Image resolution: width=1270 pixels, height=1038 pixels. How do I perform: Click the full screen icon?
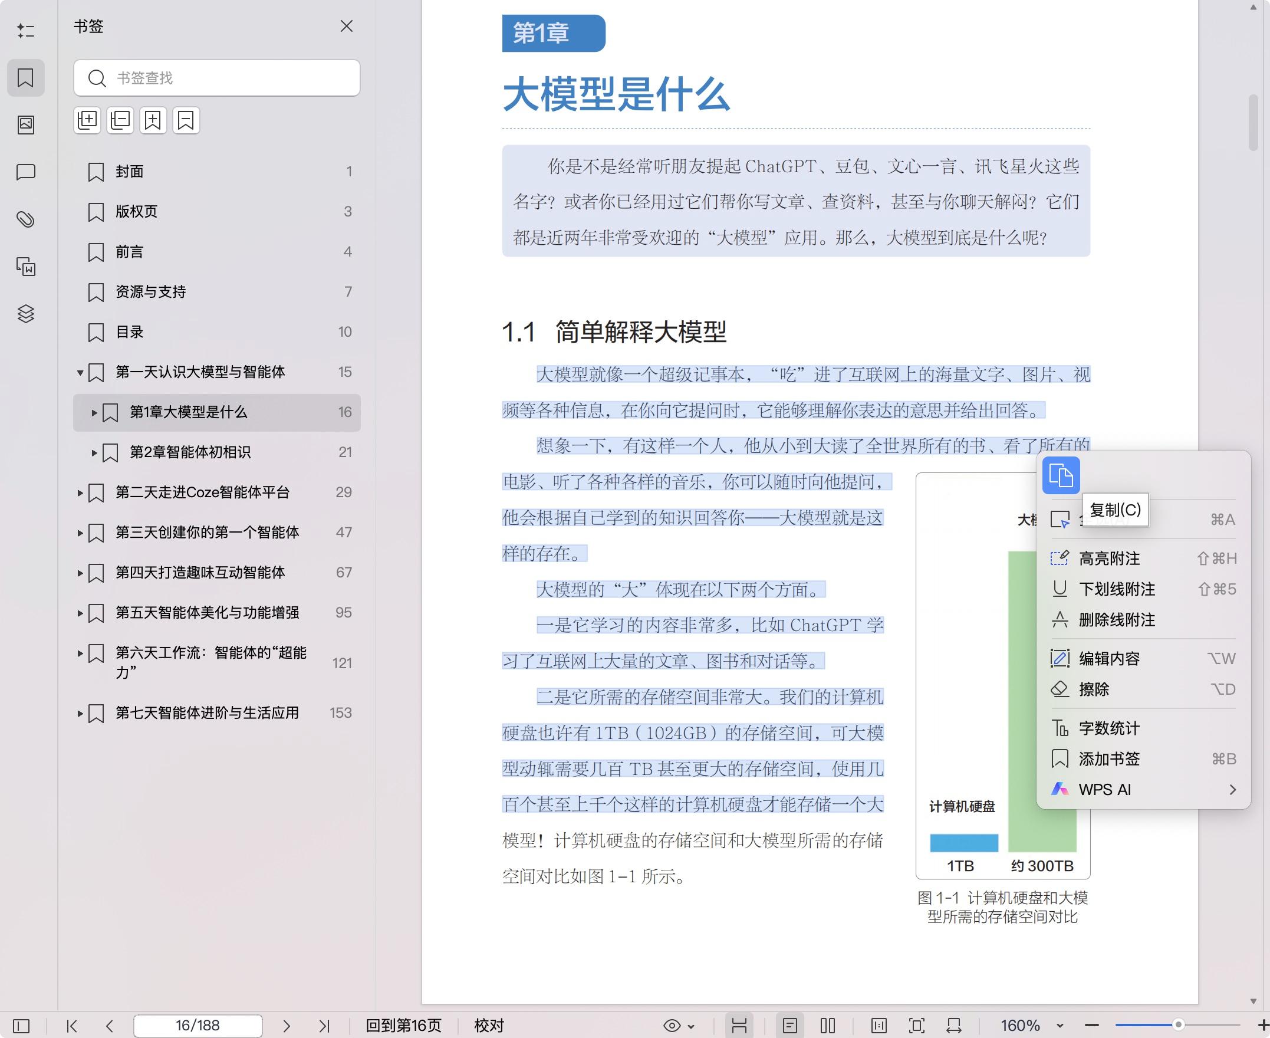coord(916,1026)
